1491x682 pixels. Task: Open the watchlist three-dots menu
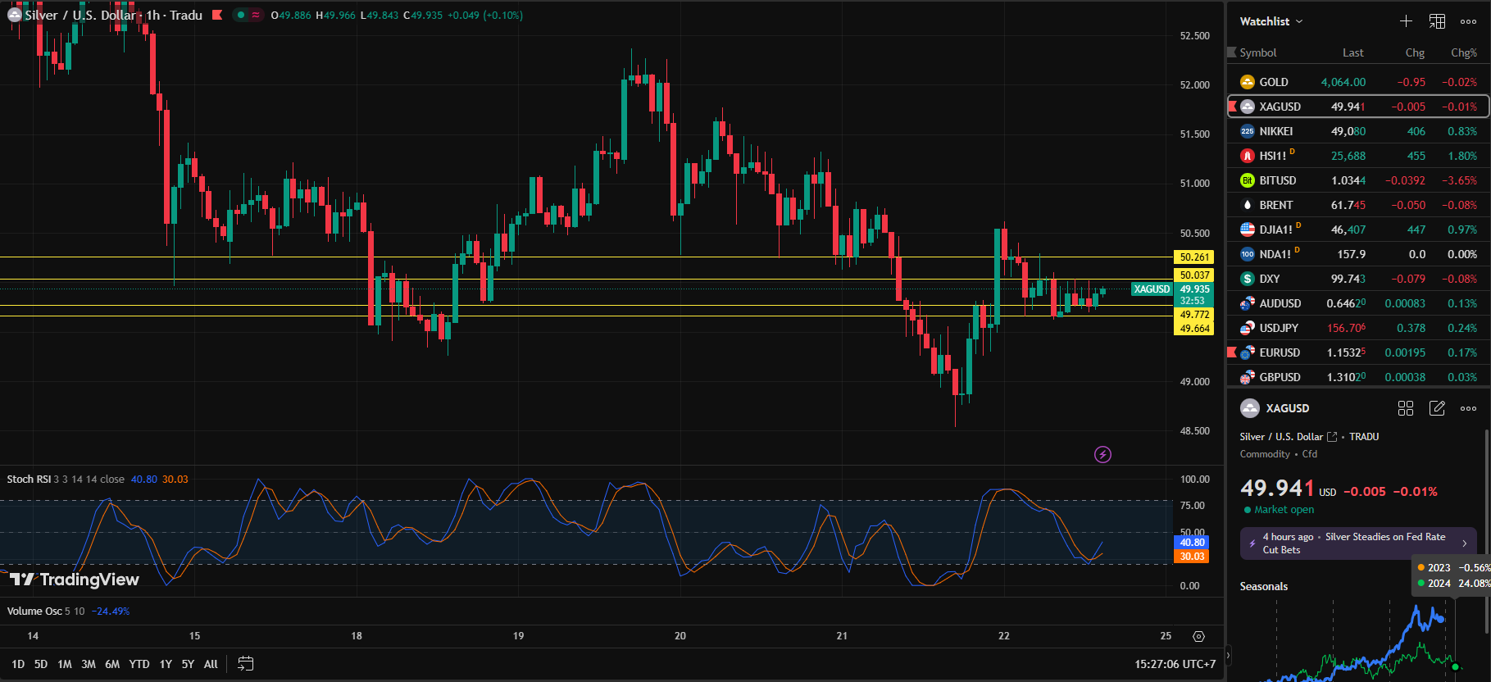[x=1468, y=21]
